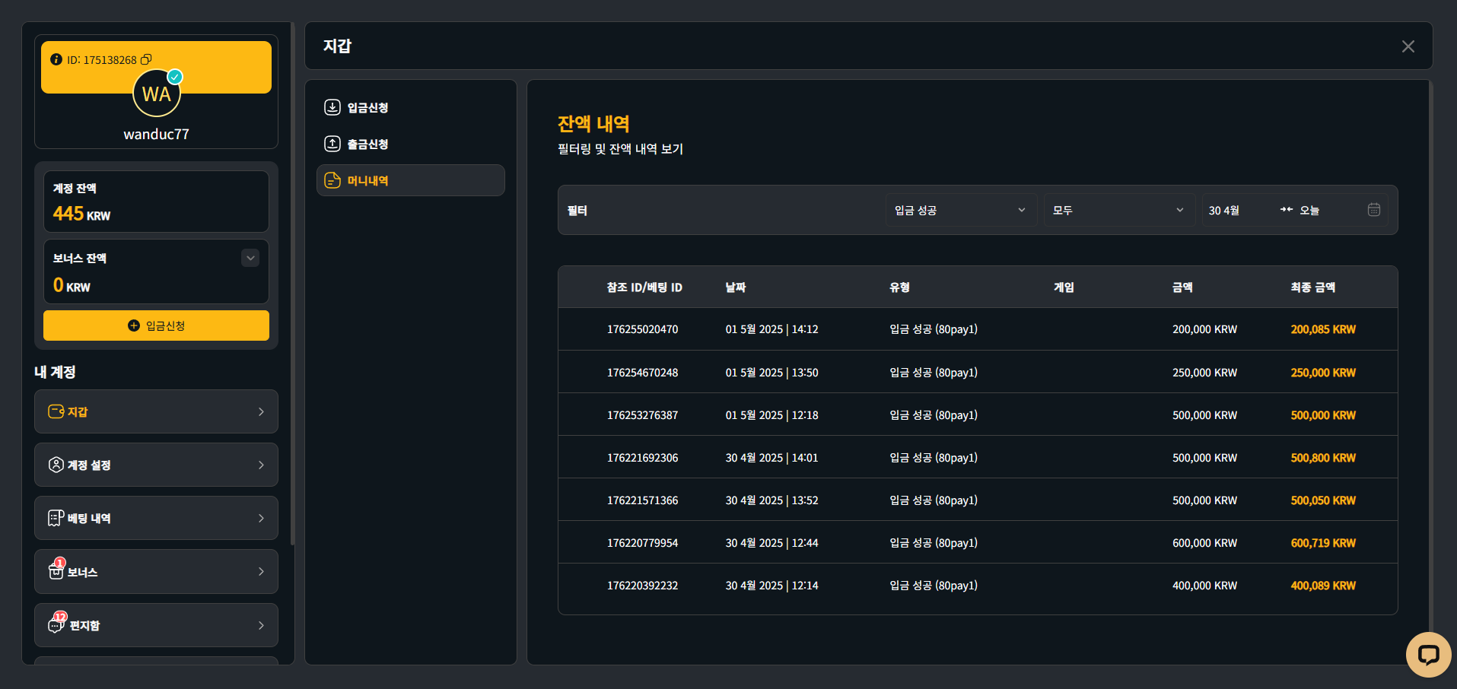Viewport: 1457px width, 689px height.
Task: Expand the bonus balance chevron
Action: click(250, 258)
